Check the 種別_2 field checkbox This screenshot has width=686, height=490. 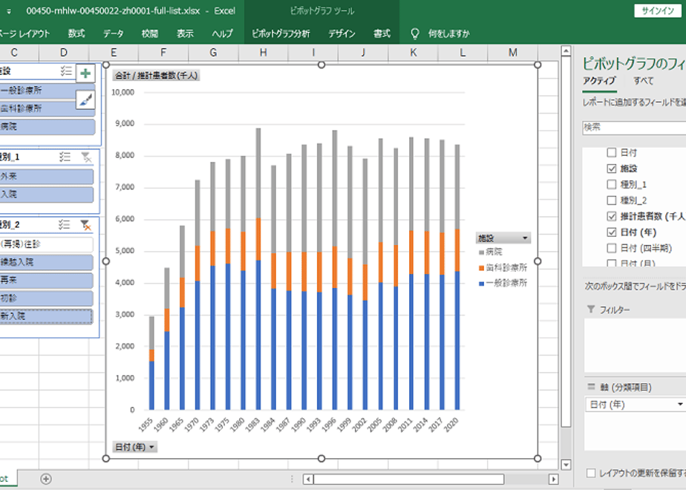(x=612, y=200)
